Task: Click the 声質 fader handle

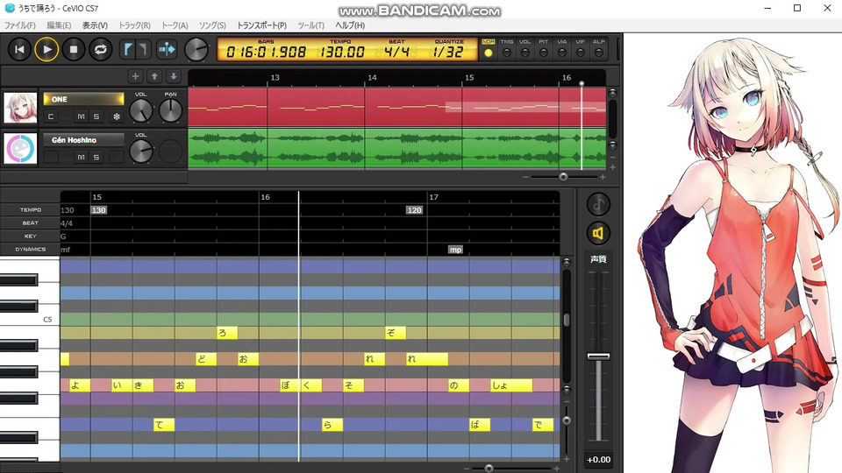Action: [598, 357]
